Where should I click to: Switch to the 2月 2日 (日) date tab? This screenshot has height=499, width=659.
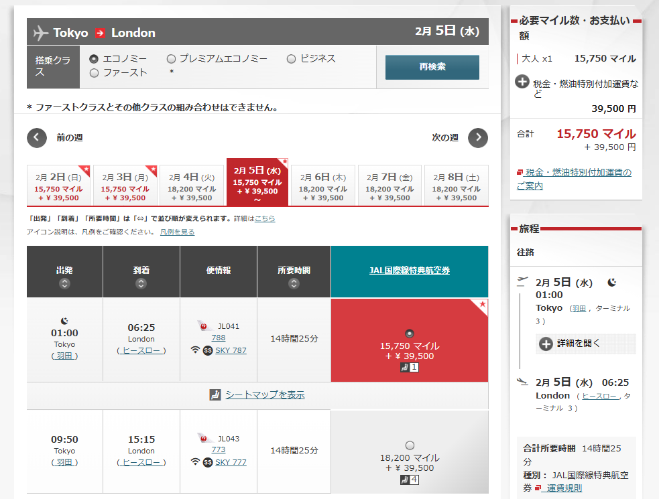click(58, 186)
